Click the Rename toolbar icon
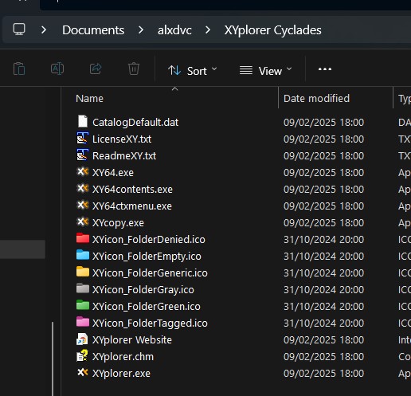This screenshot has width=411, height=396. [x=57, y=69]
